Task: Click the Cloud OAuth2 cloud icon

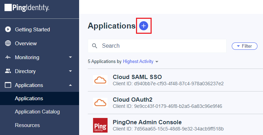Action: point(100,103)
